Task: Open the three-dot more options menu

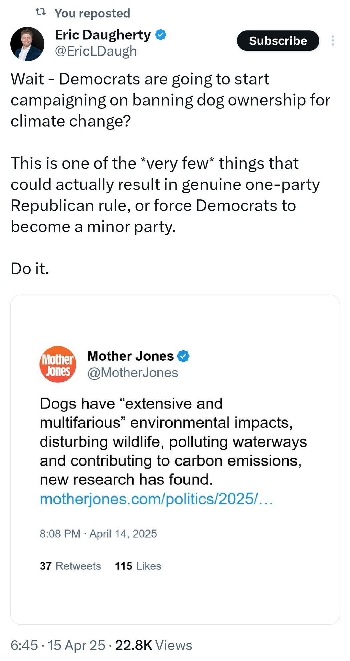Action: pos(332,41)
